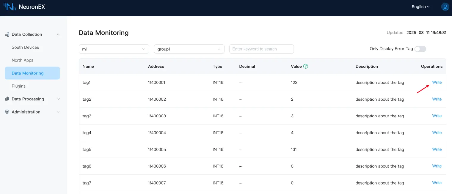Expand the Administration menu chevron

[x=58, y=112]
